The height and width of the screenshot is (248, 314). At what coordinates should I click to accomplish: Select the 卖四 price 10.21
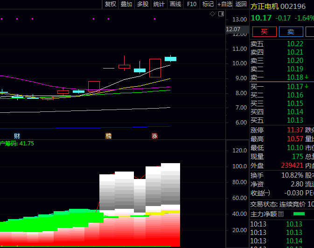click(x=295, y=52)
